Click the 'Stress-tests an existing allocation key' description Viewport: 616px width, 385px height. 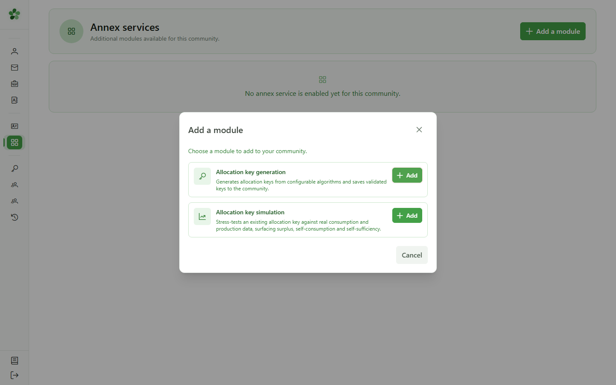click(x=299, y=225)
